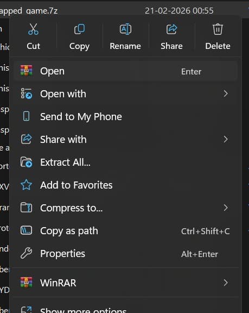Click the Open with list icon

pos(26,93)
